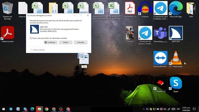
Task: Close the Acceso denegado al archivo dialog
Action: click(x=88, y=15)
